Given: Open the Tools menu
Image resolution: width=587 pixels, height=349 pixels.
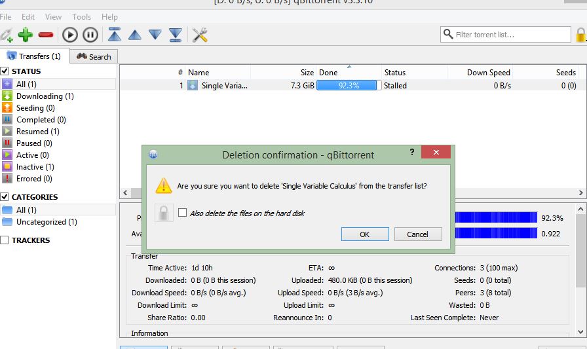Looking at the screenshot, I should tap(82, 17).
